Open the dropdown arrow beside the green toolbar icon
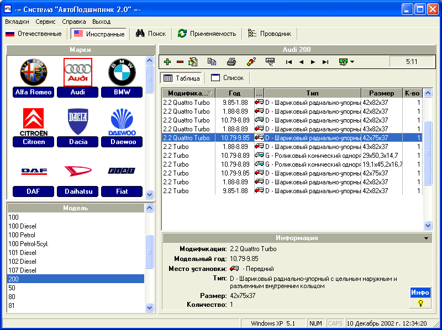 point(352,62)
